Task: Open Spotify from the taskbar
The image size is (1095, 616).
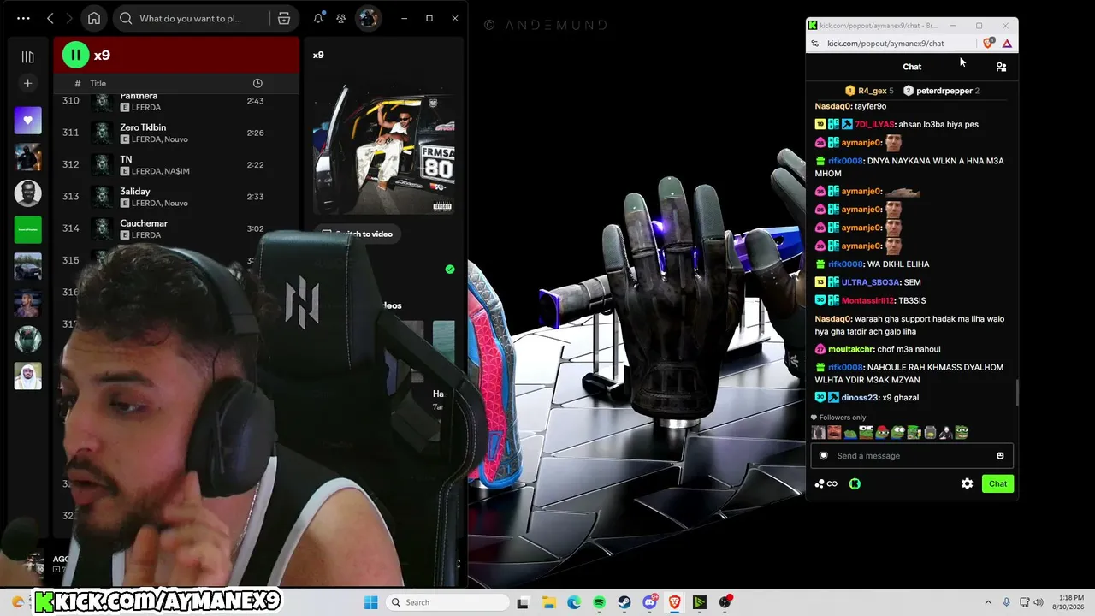Action: (599, 602)
